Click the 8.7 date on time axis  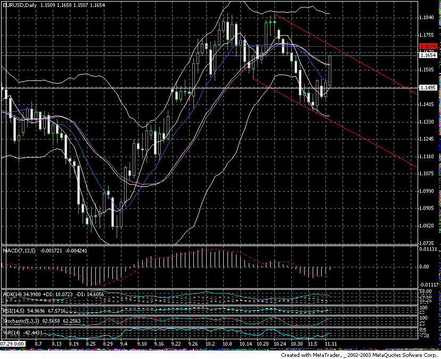[x=38, y=344]
